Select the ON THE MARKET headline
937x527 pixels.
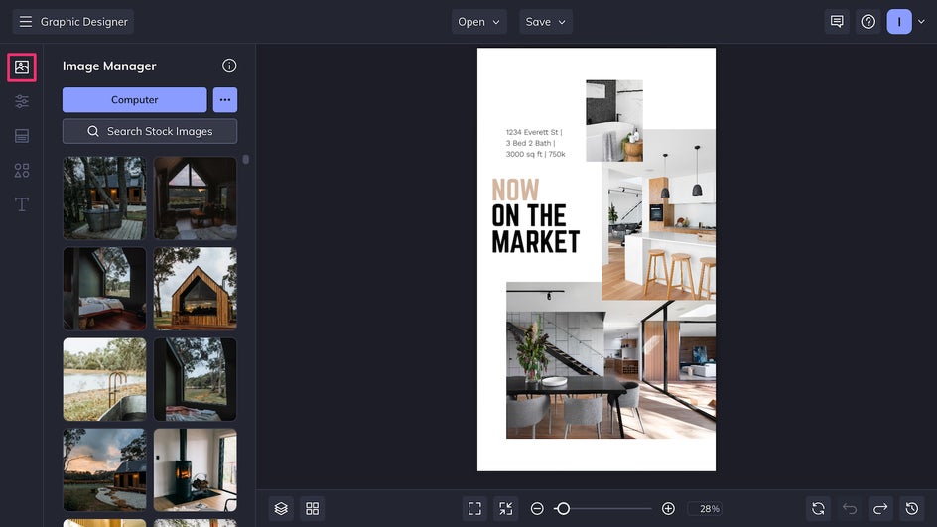tap(535, 229)
